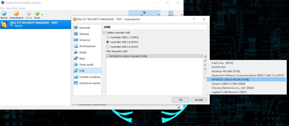The width and height of the screenshot is (289, 126).
Task: Expand the hammer machine tools dropdown arrow
Action: click(159, 15)
